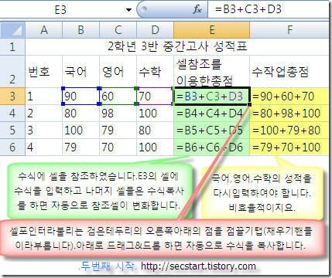This screenshot has width=332, height=278.
Task: Click the Select All corner triangle
Action: pyautogui.click(x=12, y=30)
